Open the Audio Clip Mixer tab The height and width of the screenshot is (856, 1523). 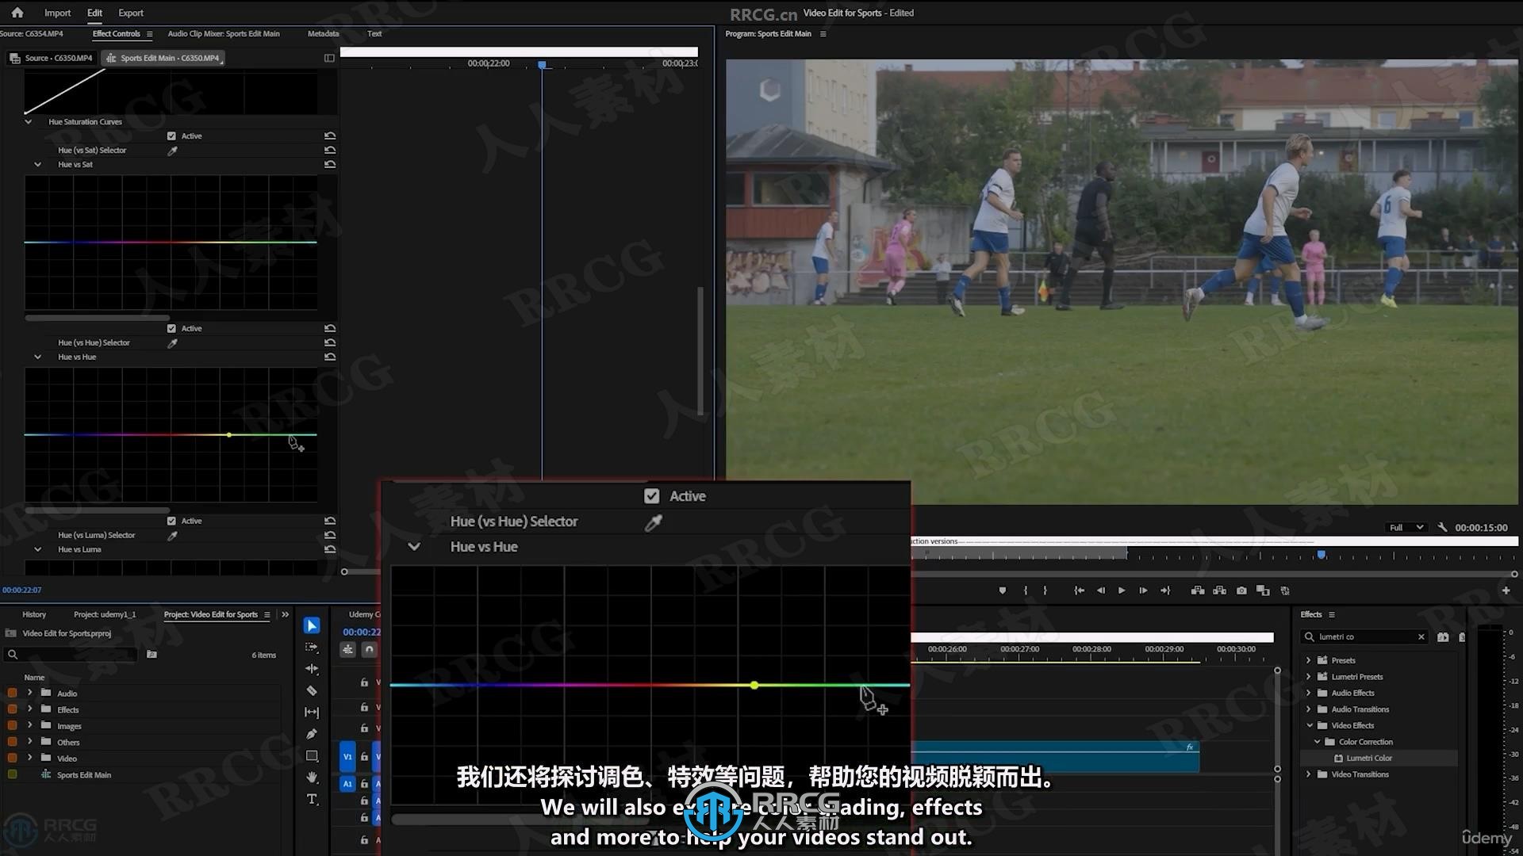[224, 34]
